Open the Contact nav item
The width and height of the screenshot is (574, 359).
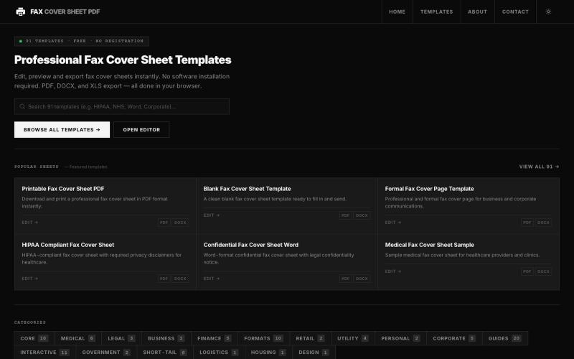coord(515,11)
